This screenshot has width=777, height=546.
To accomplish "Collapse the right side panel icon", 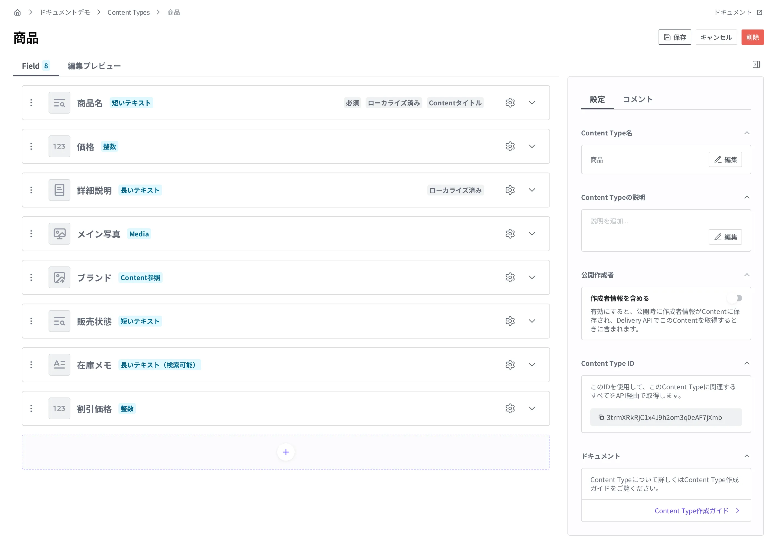I will point(756,64).
